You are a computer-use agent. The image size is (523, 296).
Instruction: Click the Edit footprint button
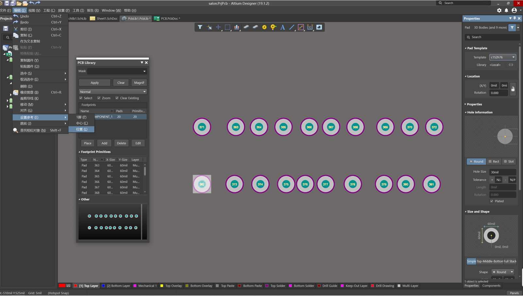138,143
